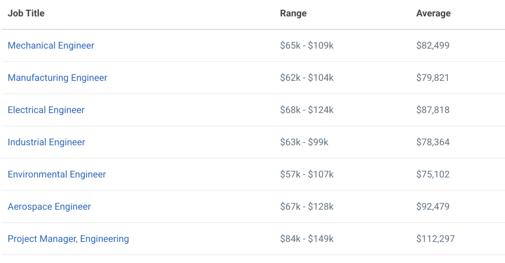505x263 pixels.
Task: Click the Electrical Engineer job title
Action: pyautogui.click(x=46, y=110)
